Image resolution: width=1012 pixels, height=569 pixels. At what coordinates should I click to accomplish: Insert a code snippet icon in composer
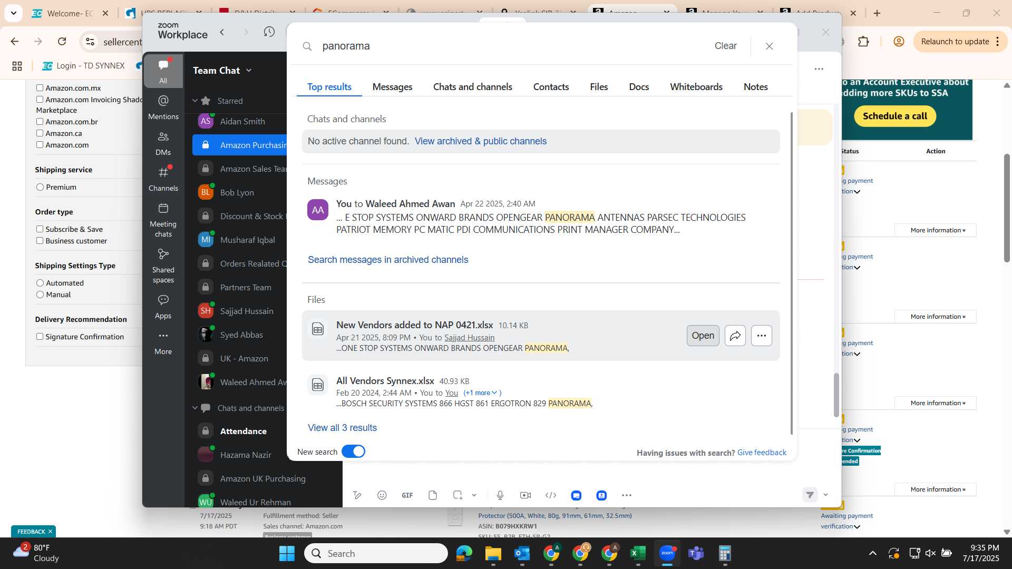tap(551, 495)
